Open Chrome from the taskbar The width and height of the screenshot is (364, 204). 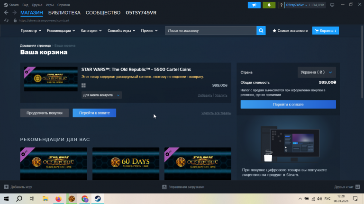click(85, 199)
